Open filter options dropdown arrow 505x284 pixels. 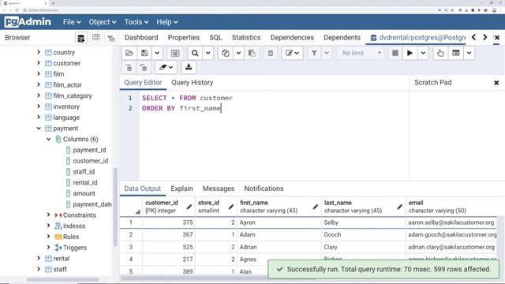click(327, 53)
